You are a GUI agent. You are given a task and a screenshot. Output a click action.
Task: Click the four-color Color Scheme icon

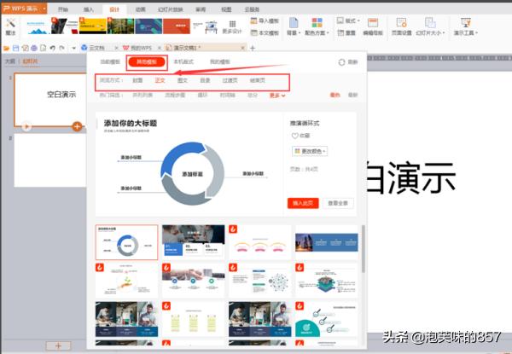pos(317,23)
